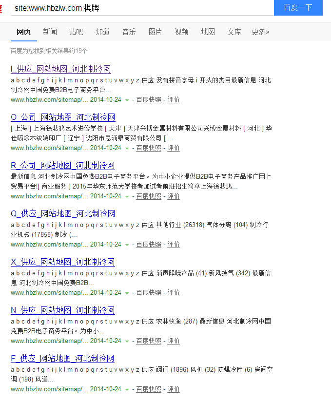The width and height of the screenshot is (331, 401).
Task: Click 评价 for F_供应 result
Action: [174, 389]
